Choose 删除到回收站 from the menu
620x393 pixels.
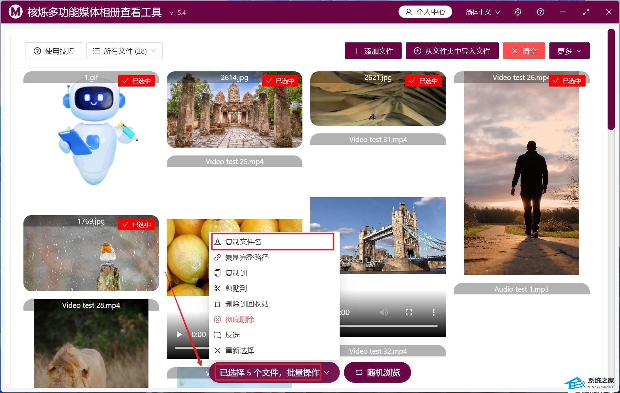[x=274, y=304]
